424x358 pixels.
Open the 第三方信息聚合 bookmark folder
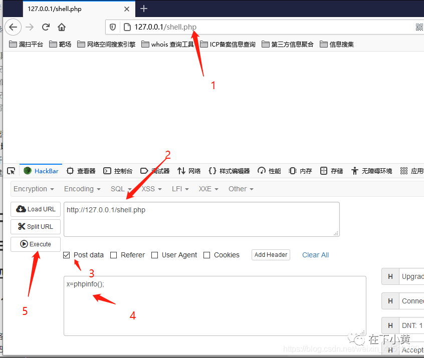[288, 44]
